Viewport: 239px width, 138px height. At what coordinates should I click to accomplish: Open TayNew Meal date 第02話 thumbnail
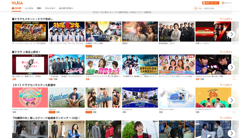[213, 64]
